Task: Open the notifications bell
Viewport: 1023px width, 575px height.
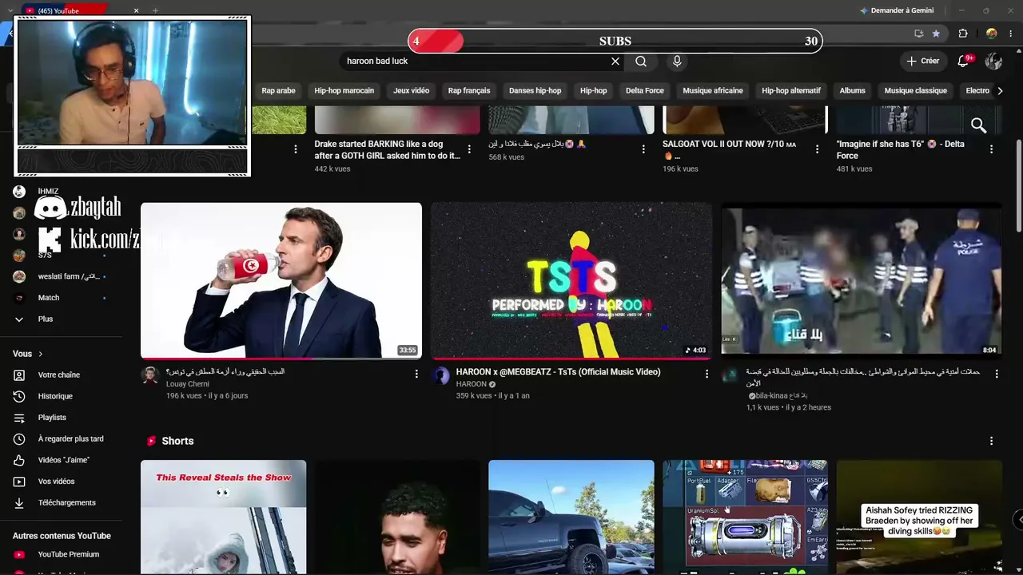Action: coord(963,61)
